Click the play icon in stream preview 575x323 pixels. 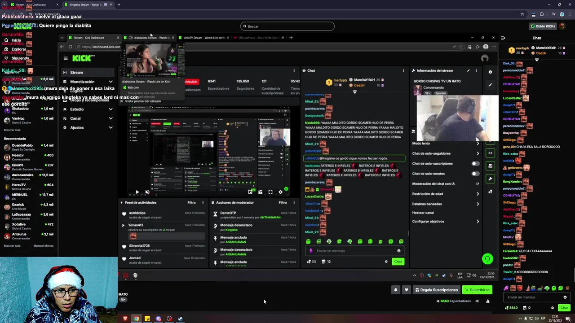coord(137,192)
